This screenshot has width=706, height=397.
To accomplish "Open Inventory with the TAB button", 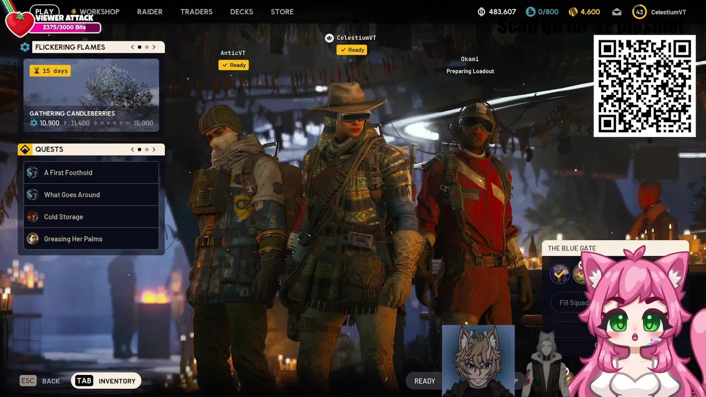I will click(x=106, y=381).
